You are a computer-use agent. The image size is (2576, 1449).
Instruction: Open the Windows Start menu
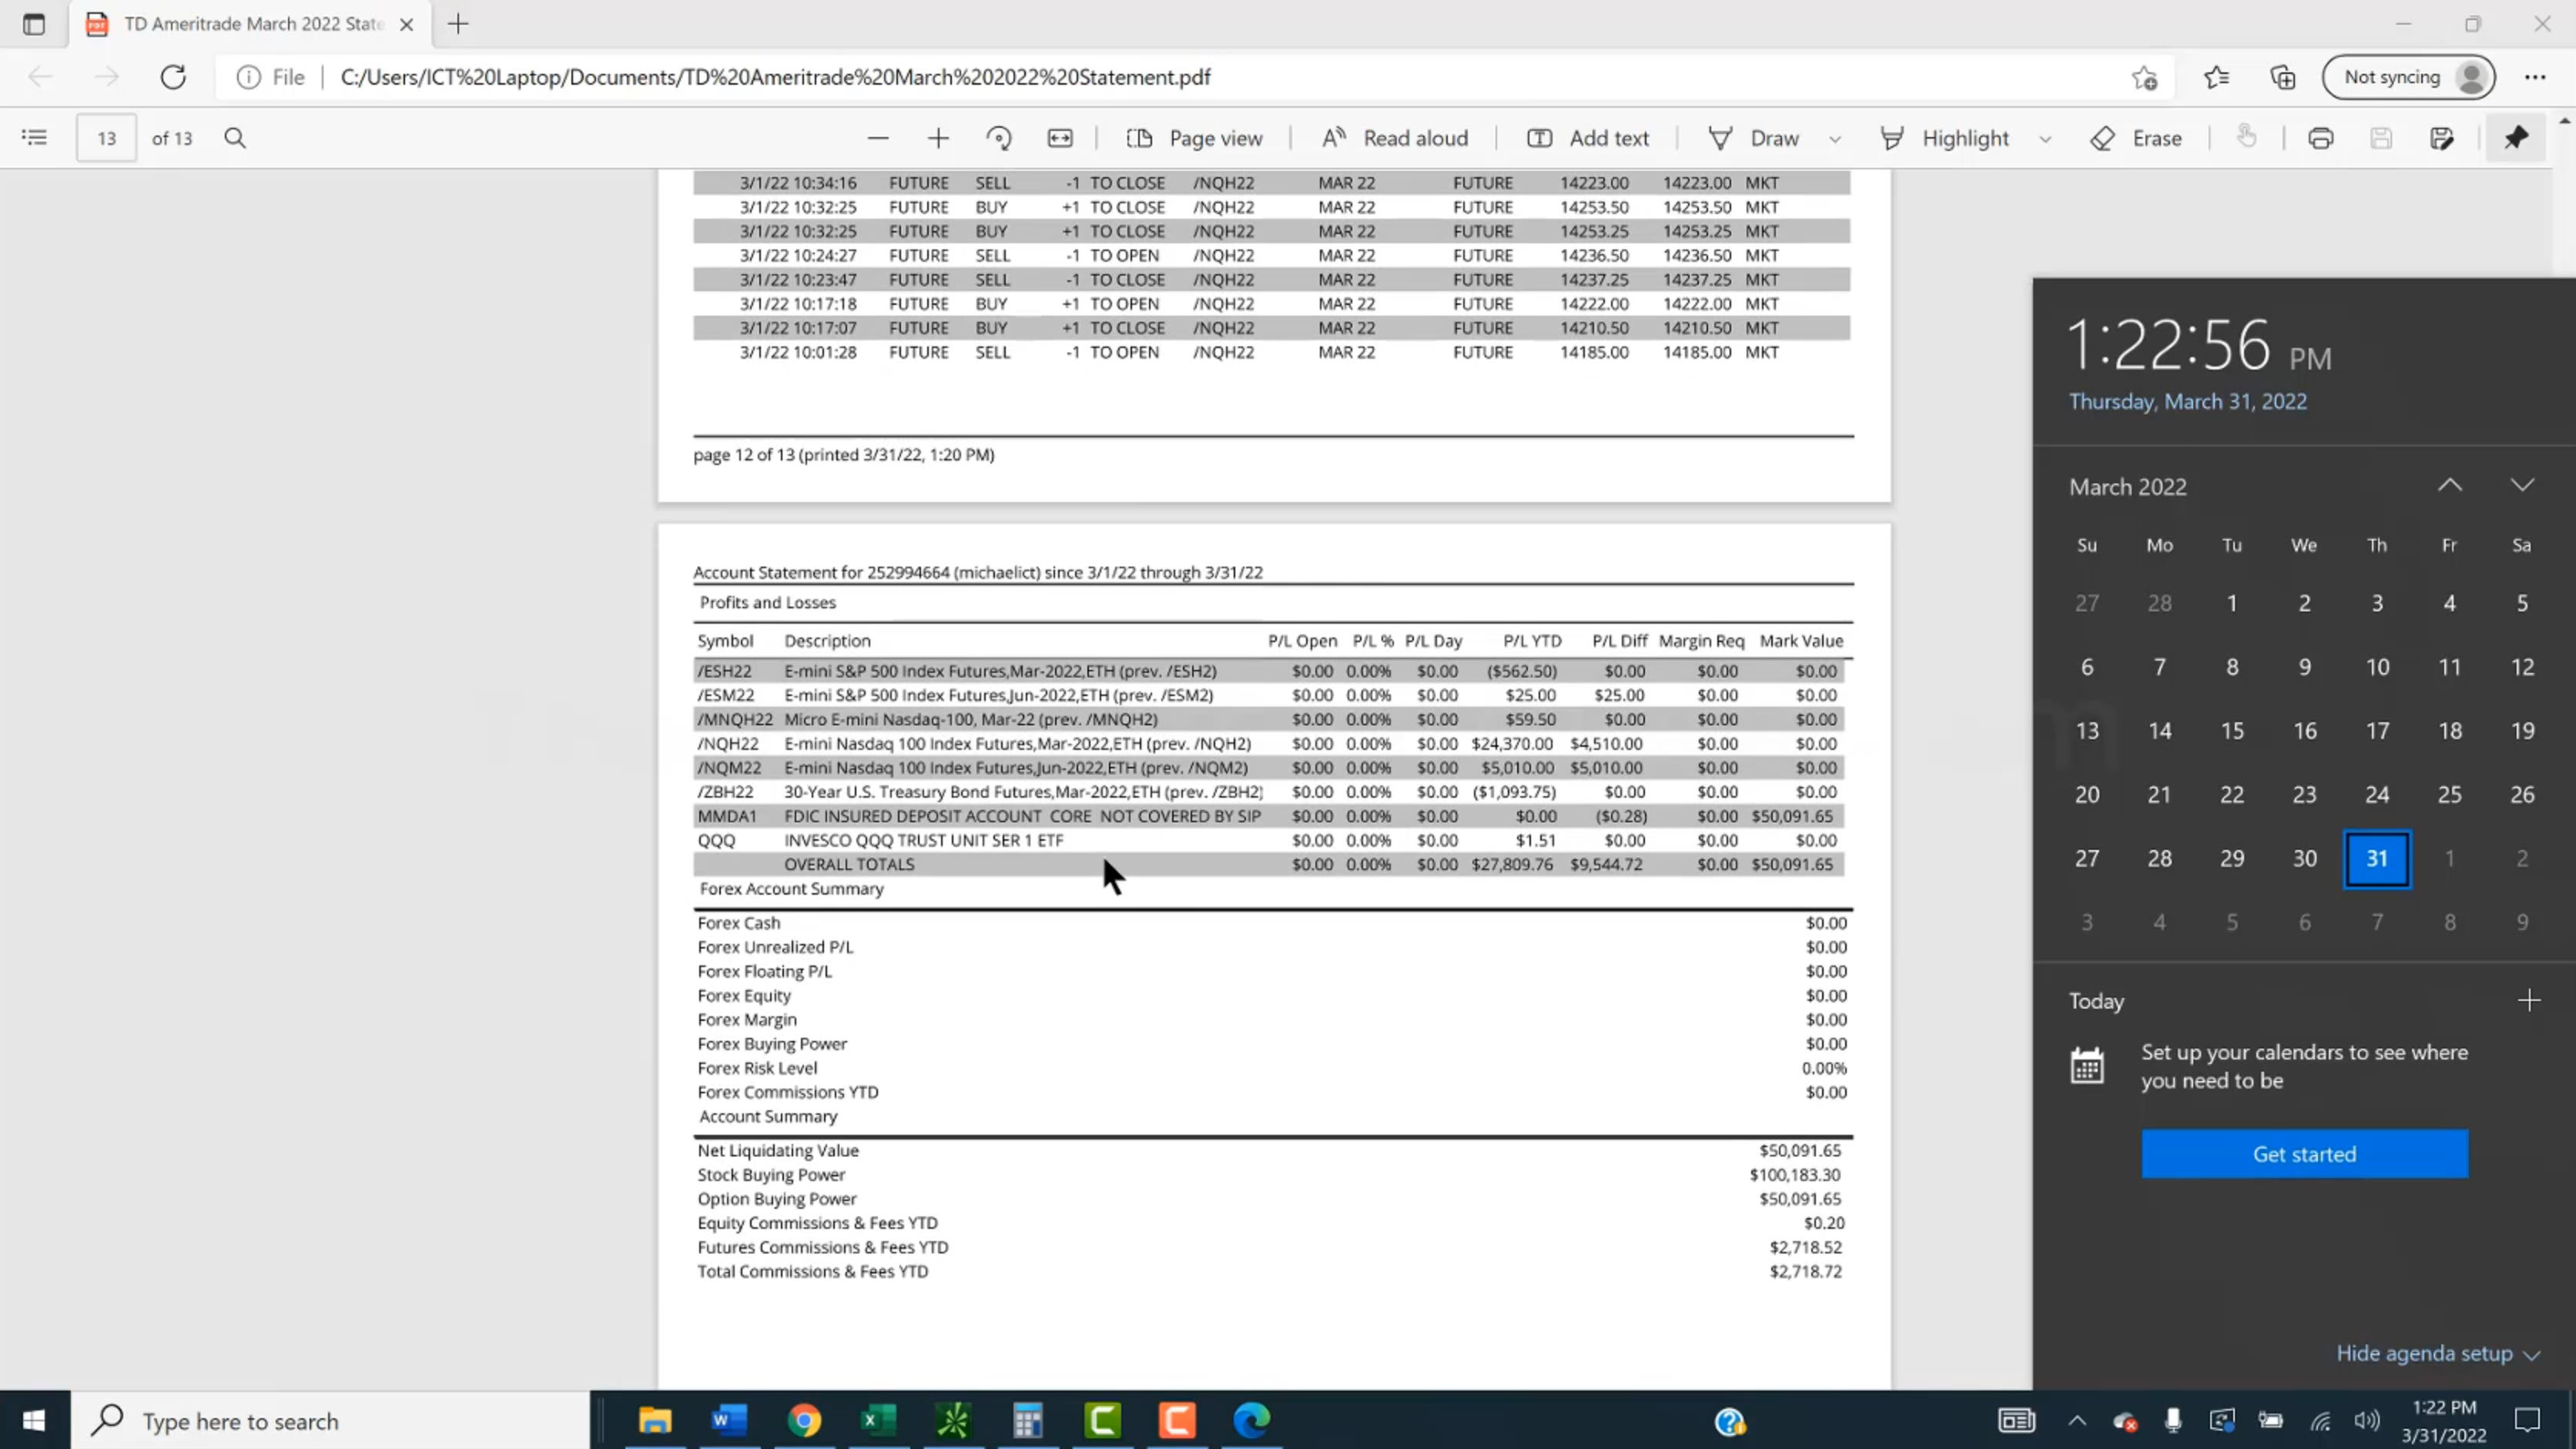coord(34,1420)
